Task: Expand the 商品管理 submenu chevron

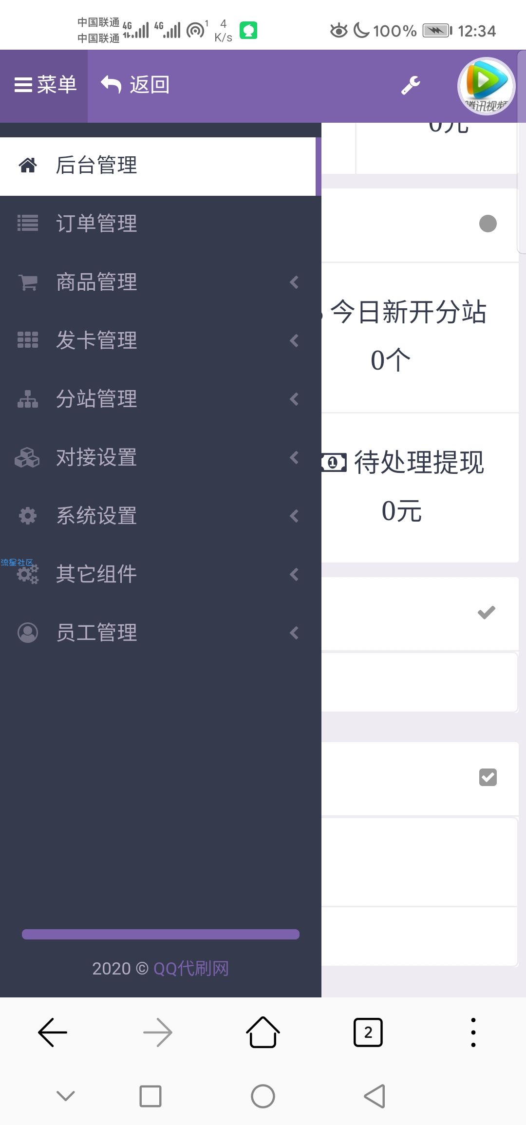Action: (x=294, y=282)
